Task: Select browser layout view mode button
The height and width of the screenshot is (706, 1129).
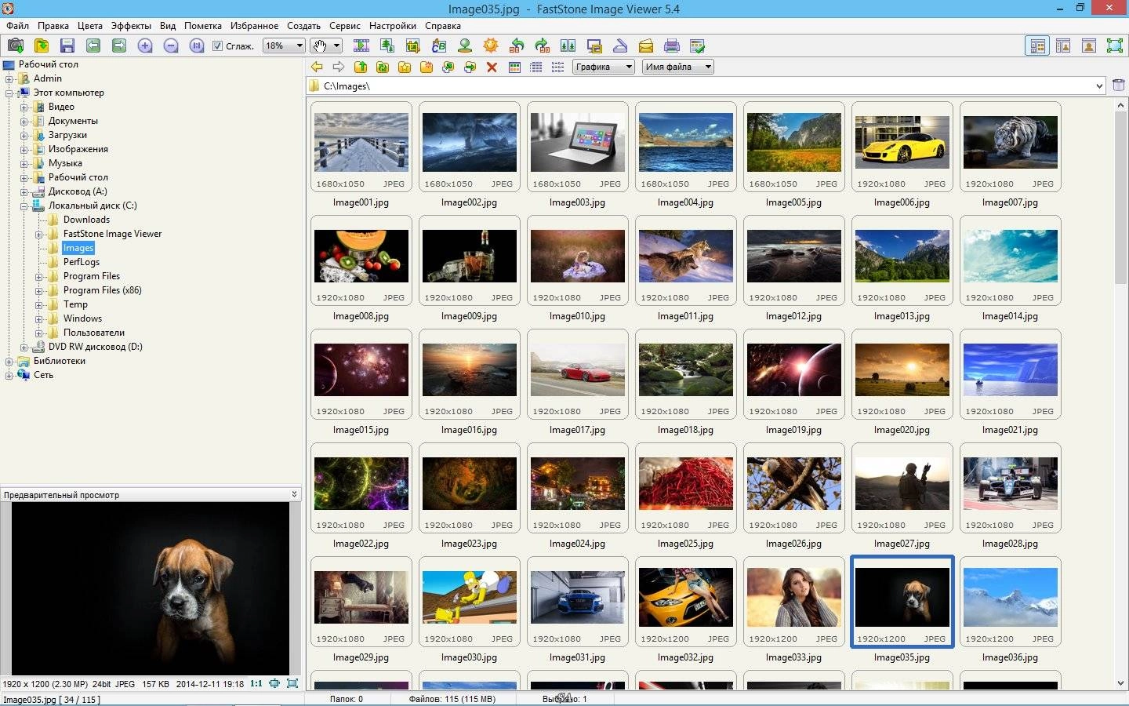Action: [x=1037, y=45]
